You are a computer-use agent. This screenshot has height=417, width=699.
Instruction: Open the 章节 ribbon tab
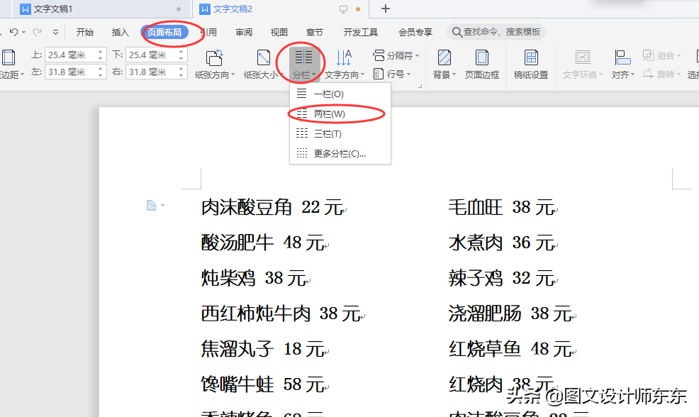click(314, 32)
